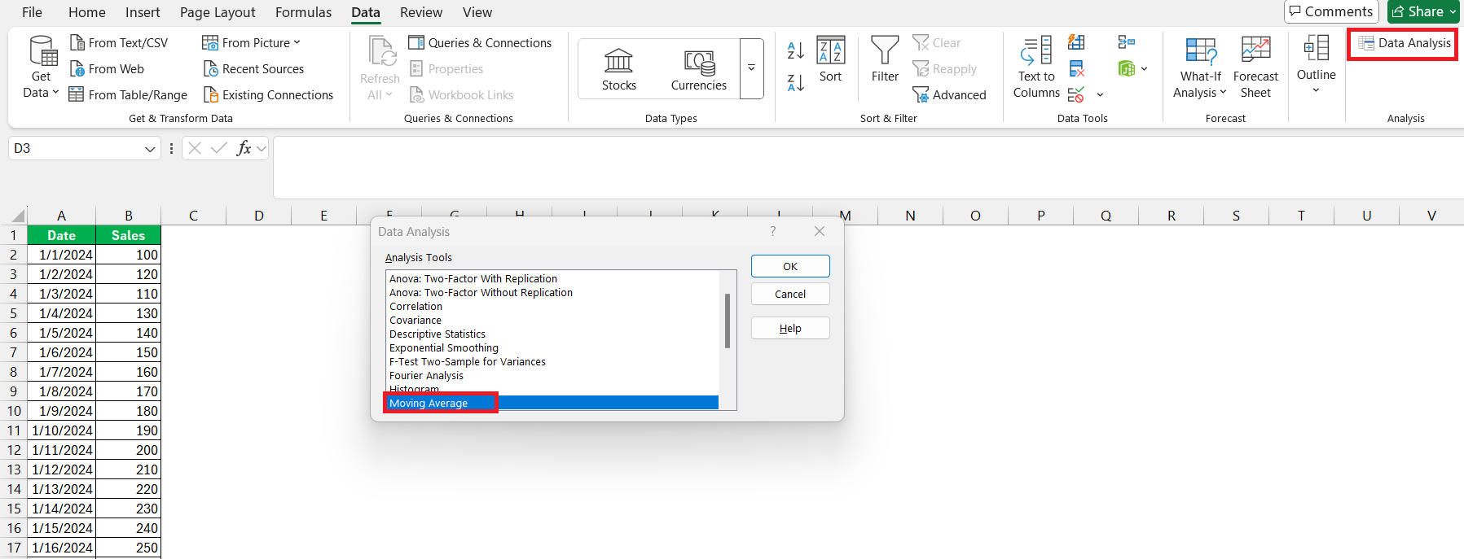Viewport: 1464px width, 559px height.
Task: Sort A to Z ascending
Action: click(796, 50)
